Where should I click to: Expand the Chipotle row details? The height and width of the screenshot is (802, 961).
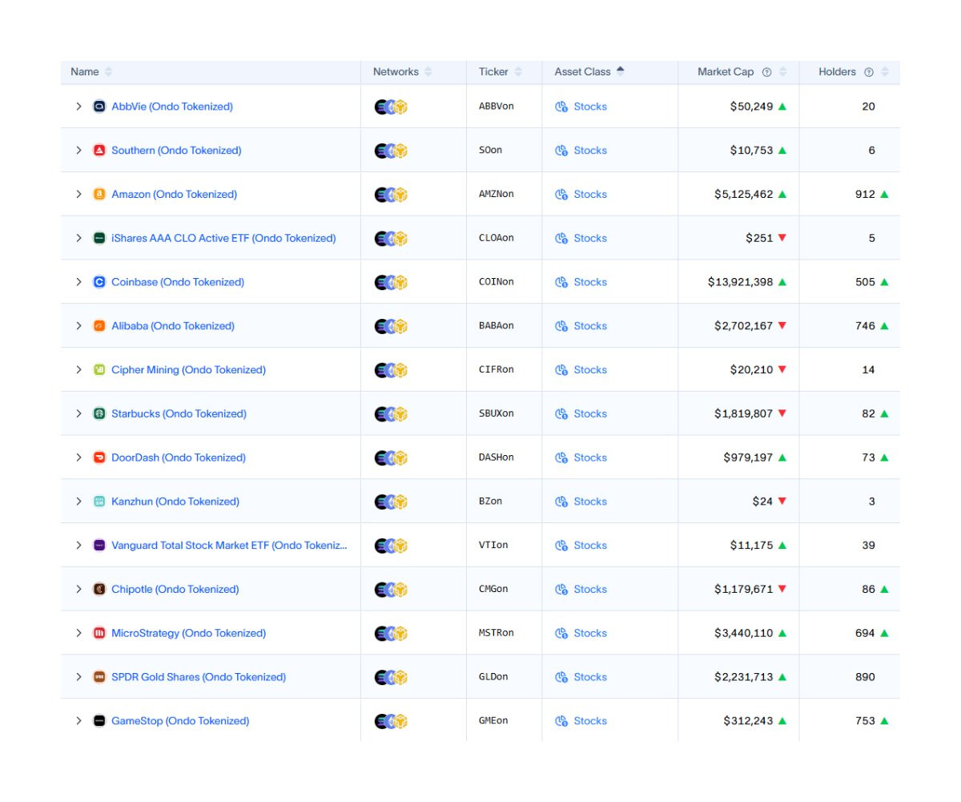(78, 589)
